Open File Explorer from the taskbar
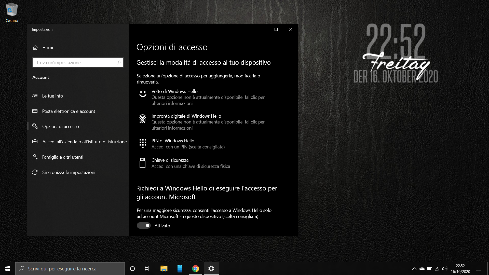 [164, 269]
